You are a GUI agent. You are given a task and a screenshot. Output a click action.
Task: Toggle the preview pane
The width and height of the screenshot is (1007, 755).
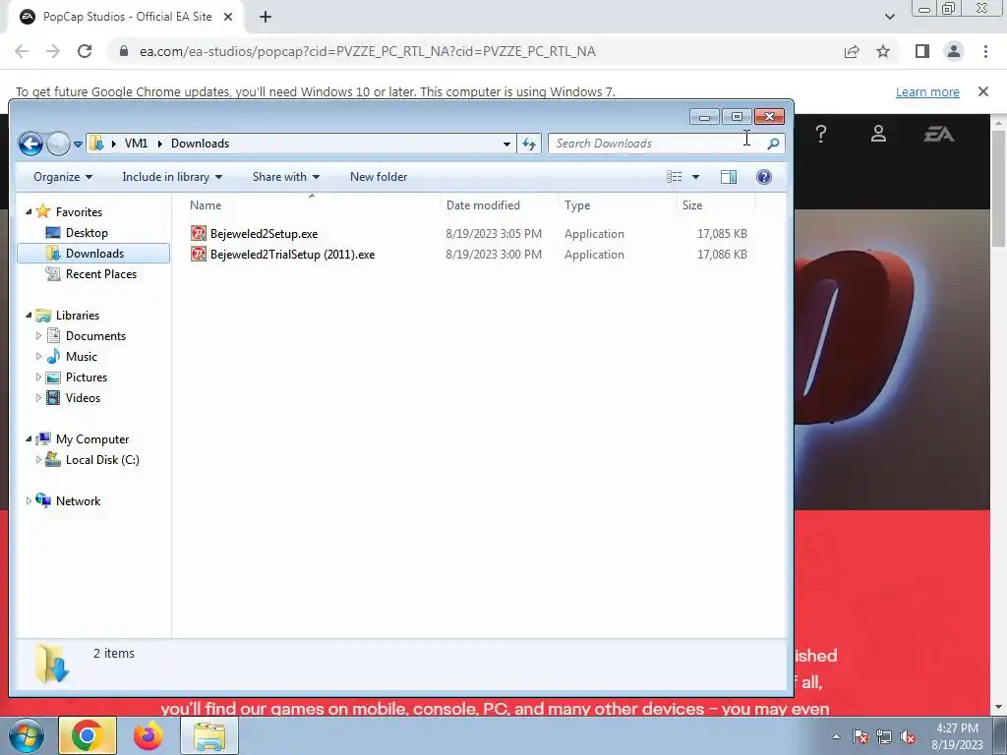[729, 177]
